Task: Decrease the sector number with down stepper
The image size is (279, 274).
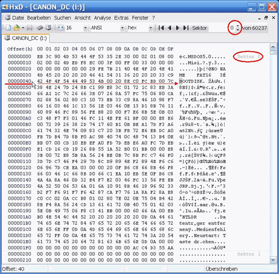Action: pyautogui.click(x=238, y=30)
